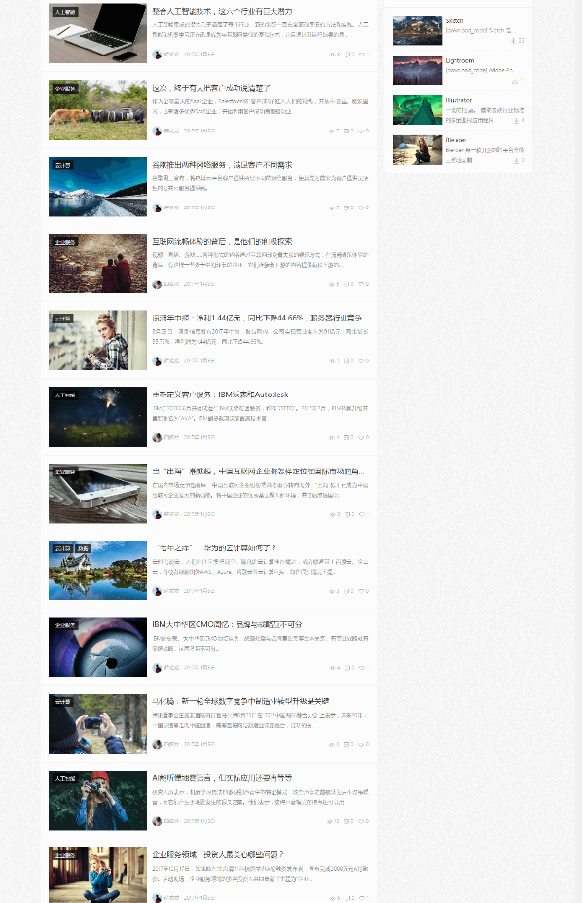The height and width of the screenshot is (903, 583).
Task: Click the Sketch mountain village thumbnail
Action: click(418, 30)
